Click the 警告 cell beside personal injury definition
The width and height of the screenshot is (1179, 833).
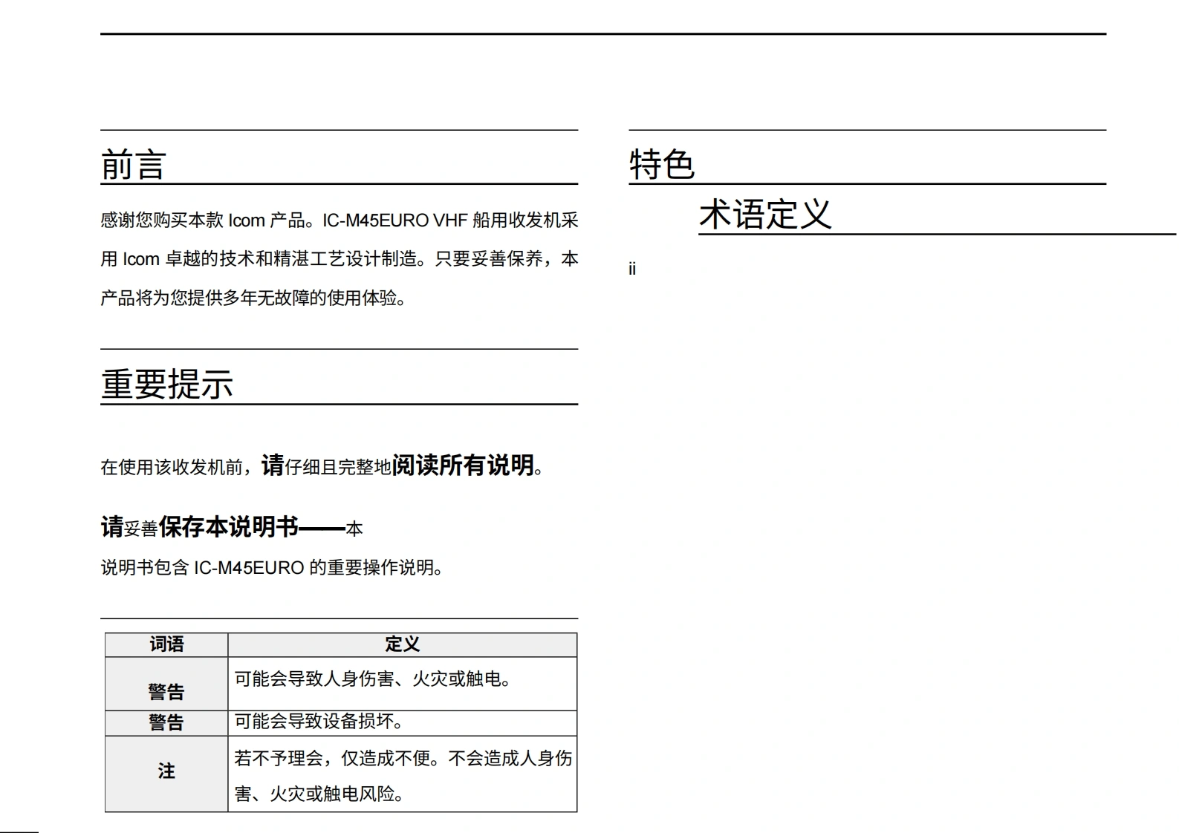pos(166,691)
